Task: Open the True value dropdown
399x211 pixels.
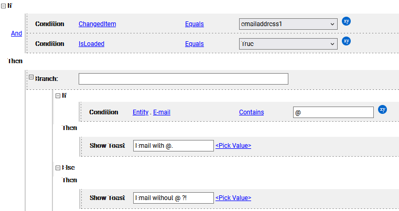Action: tap(288, 44)
